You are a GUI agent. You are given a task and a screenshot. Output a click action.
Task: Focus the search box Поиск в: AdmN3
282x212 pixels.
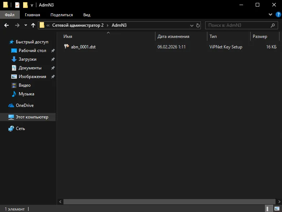pyautogui.click(x=239, y=25)
